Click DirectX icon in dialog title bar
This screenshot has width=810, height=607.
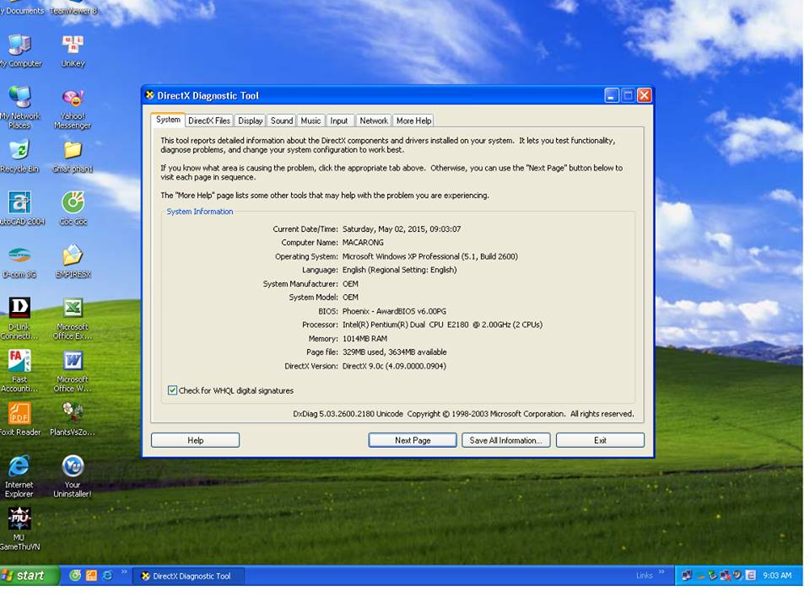click(150, 95)
